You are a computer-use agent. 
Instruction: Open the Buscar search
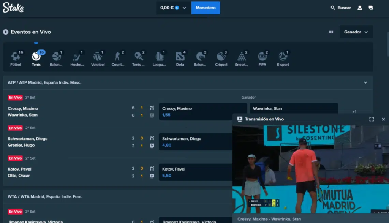(341, 8)
